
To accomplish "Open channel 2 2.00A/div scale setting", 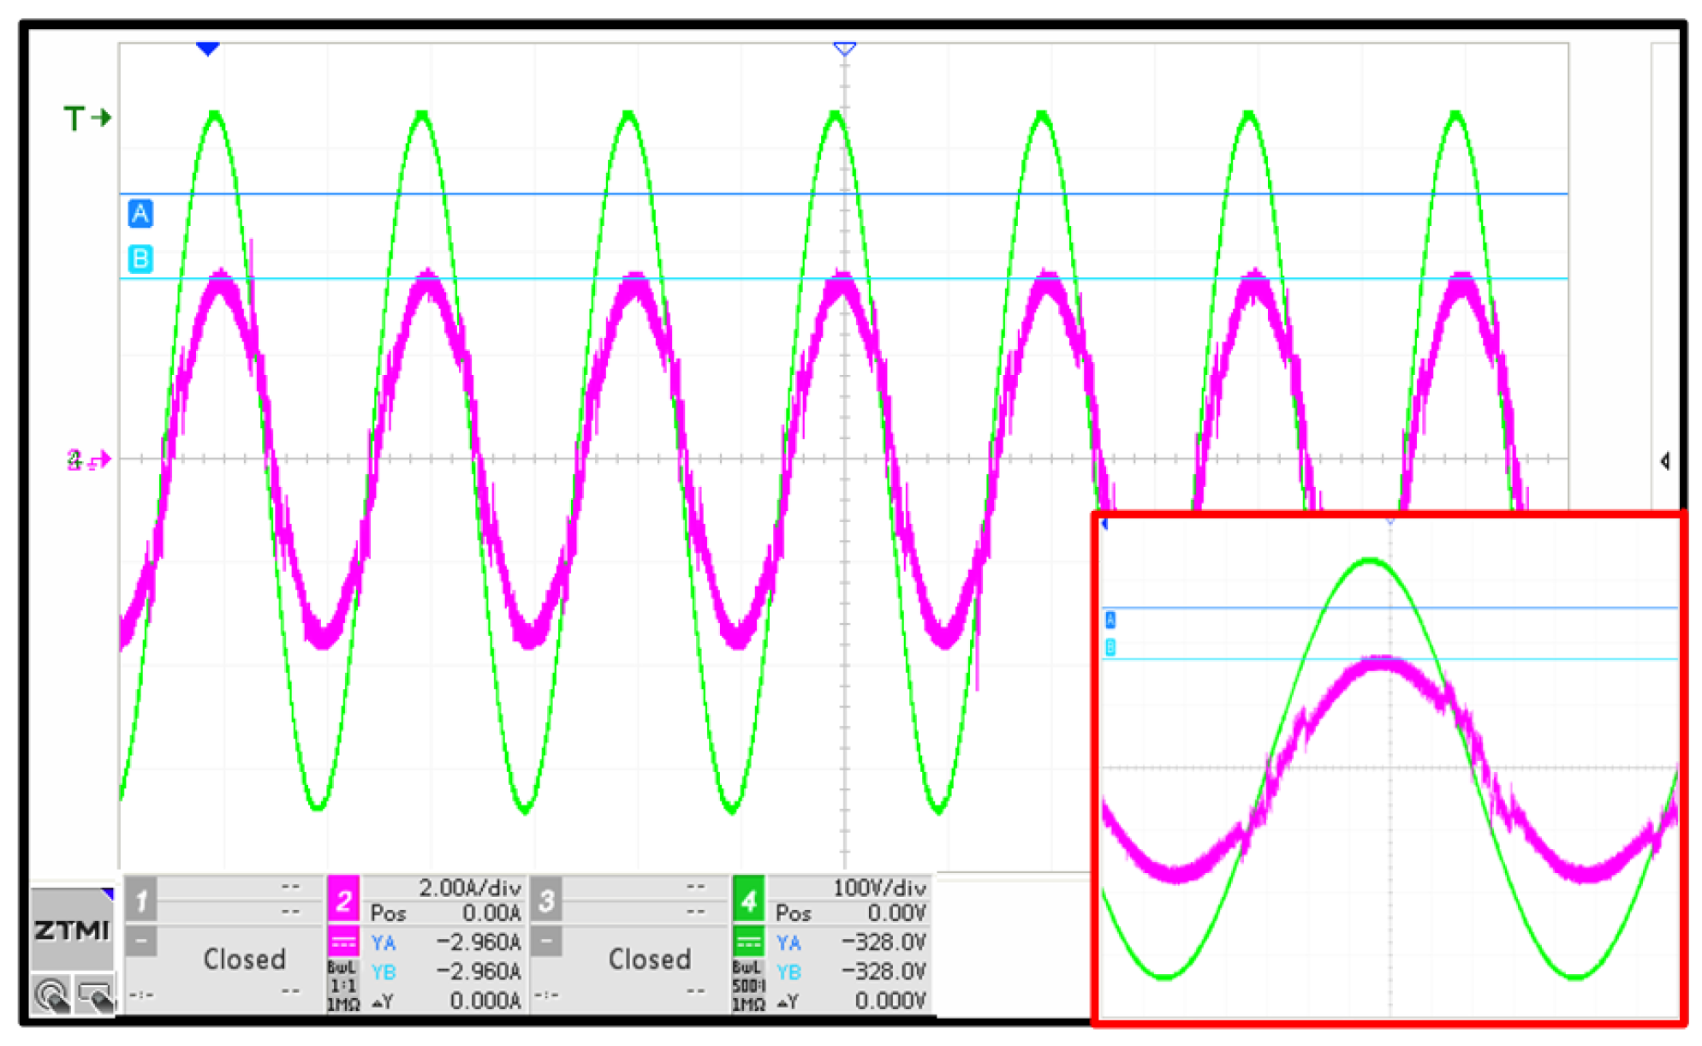I will click(x=469, y=888).
